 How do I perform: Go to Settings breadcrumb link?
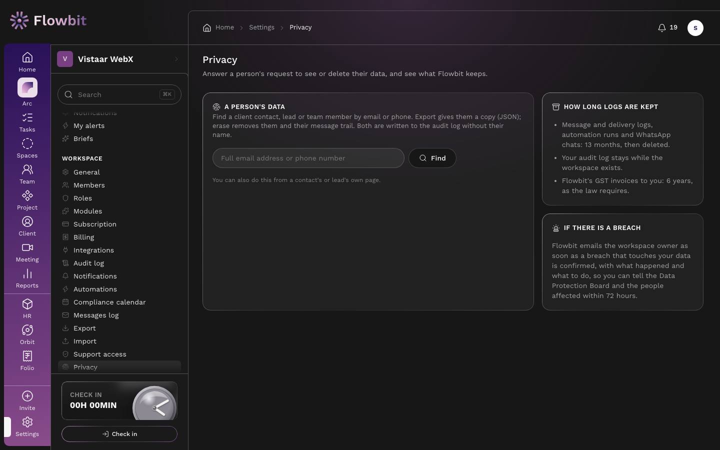[261, 27]
